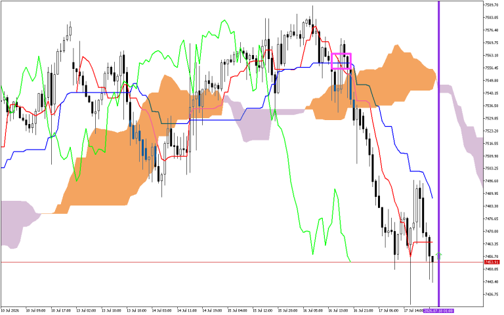Click the 7529.85 price axis label

pos(492,118)
